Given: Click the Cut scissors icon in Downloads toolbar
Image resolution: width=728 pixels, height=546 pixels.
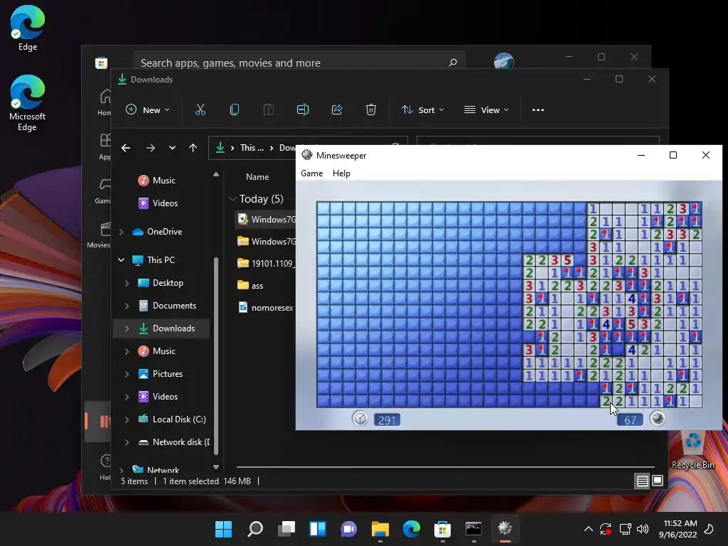Looking at the screenshot, I should [x=200, y=110].
